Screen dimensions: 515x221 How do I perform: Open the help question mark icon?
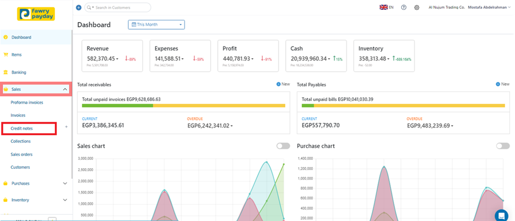pyautogui.click(x=404, y=7)
